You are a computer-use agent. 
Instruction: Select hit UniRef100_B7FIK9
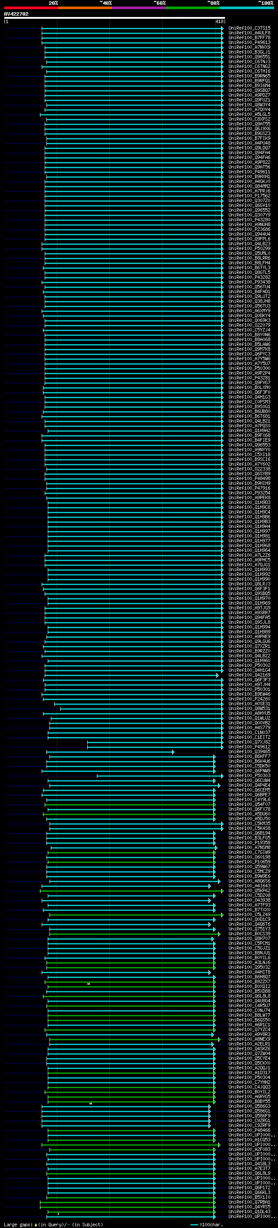coord(249,138)
